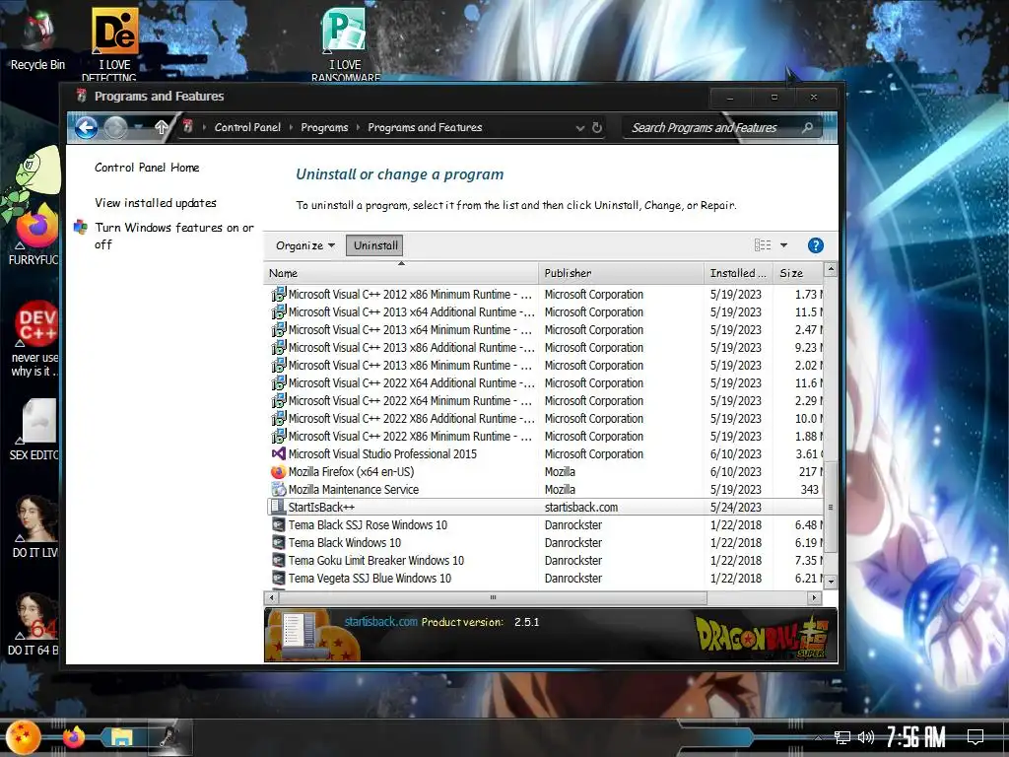Screen dimensions: 1009x757
Task: Click the Forward navigation arrow
Action: [x=116, y=127]
